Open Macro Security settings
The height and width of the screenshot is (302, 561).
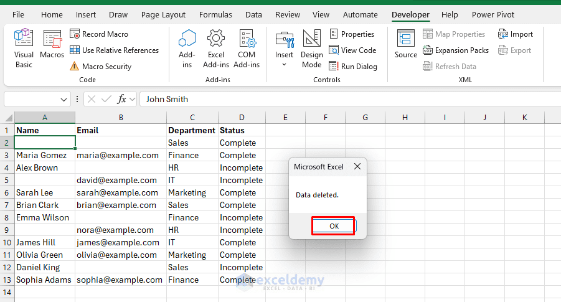pos(100,66)
